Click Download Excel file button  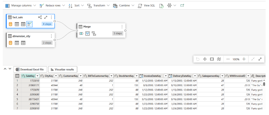30,69
